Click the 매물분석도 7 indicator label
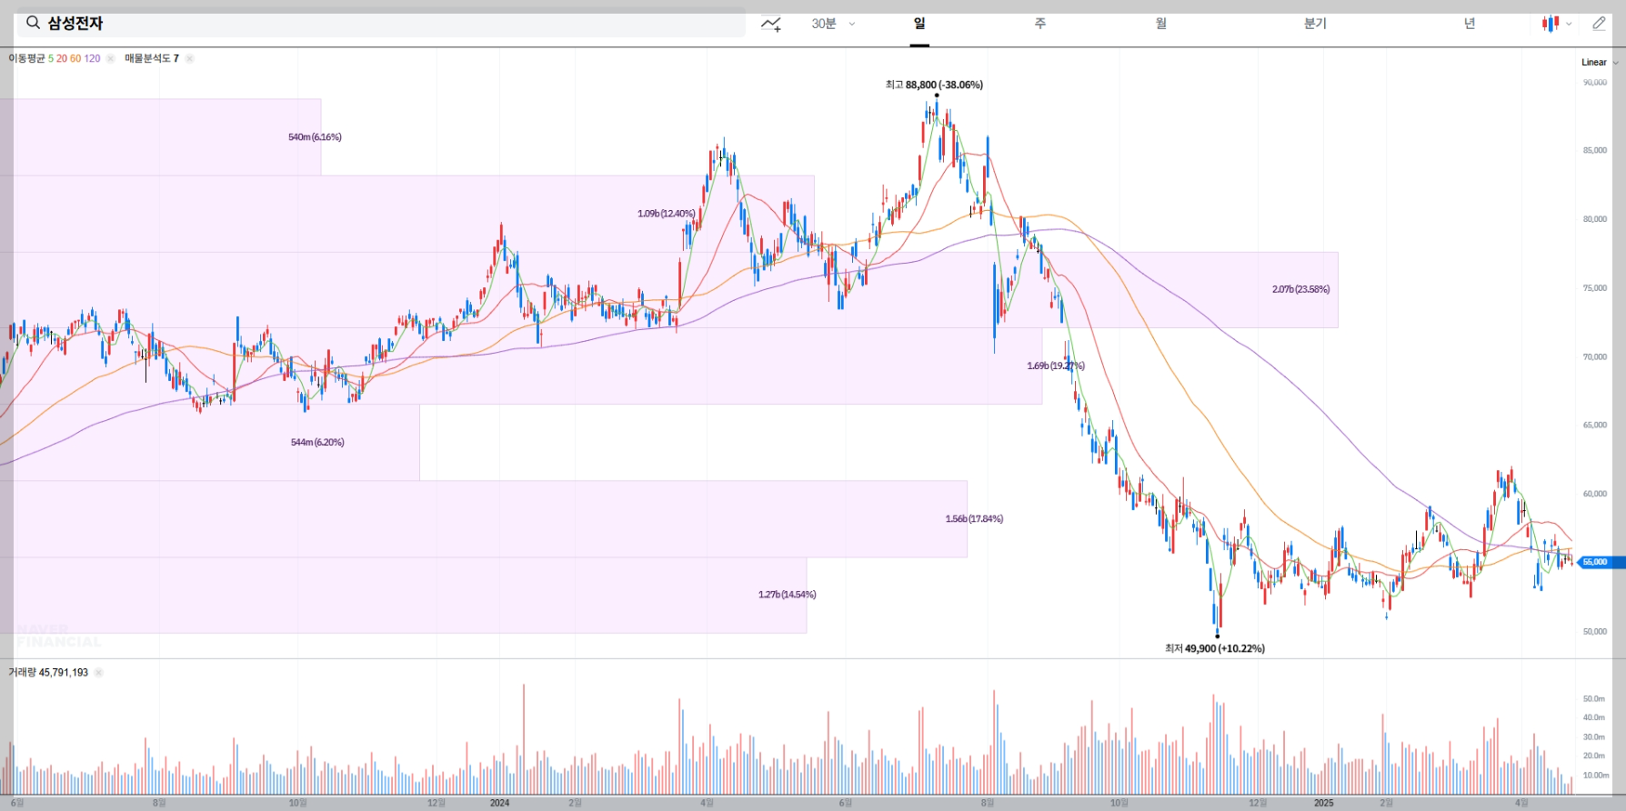This screenshot has width=1626, height=811. pos(152,58)
